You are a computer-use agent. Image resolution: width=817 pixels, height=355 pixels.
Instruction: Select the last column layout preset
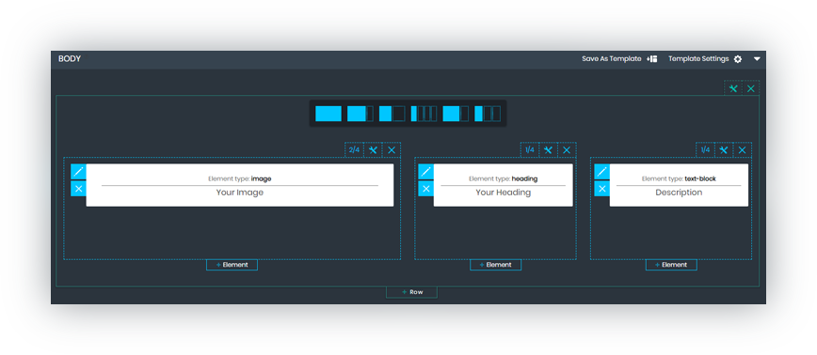[x=488, y=114]
